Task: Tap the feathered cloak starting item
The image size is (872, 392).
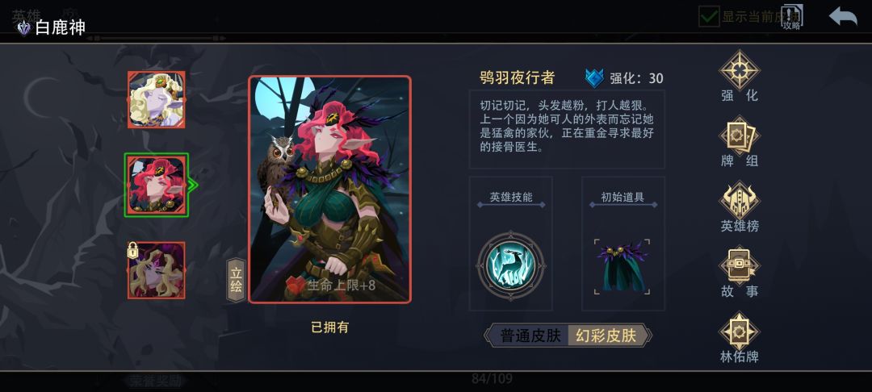Action: tap(622, 266)
